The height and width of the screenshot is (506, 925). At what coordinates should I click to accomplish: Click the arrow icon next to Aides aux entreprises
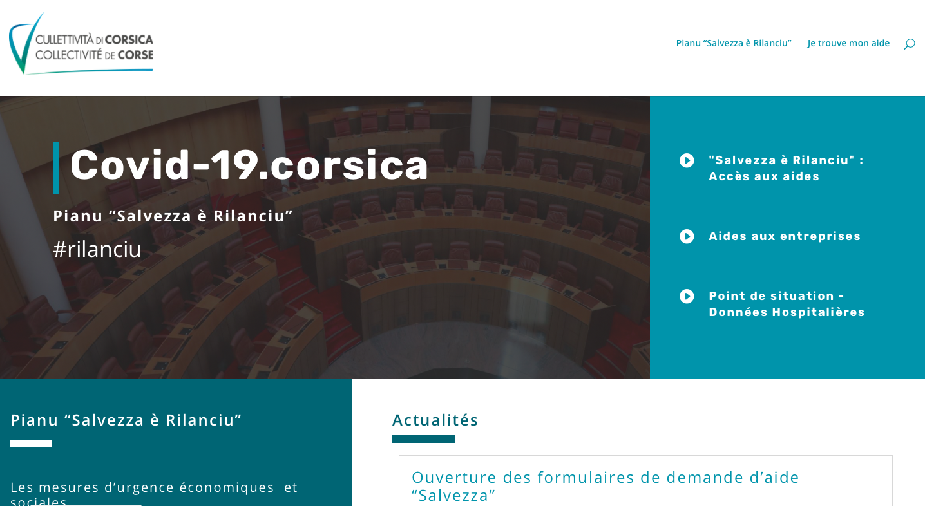point(686,236)
